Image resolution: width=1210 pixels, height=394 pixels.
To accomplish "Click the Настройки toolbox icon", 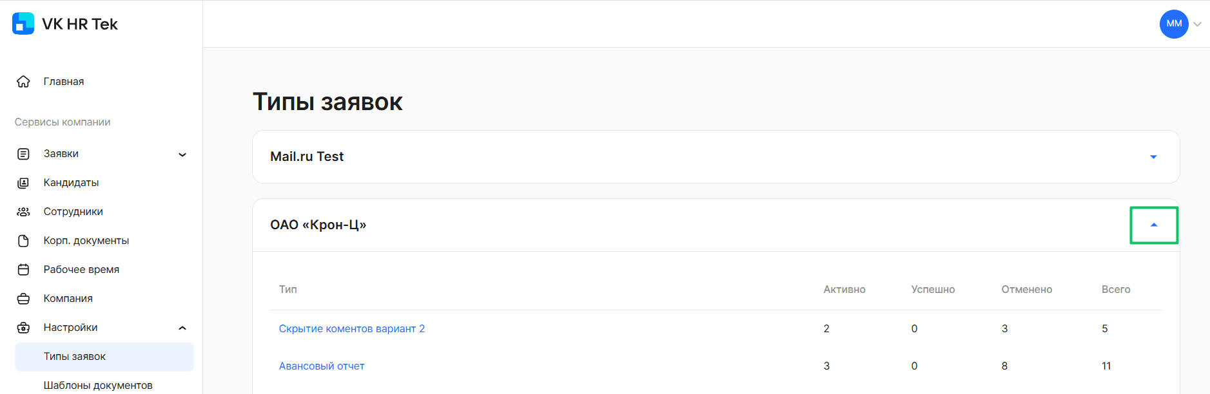I will (x=23, y=328).
